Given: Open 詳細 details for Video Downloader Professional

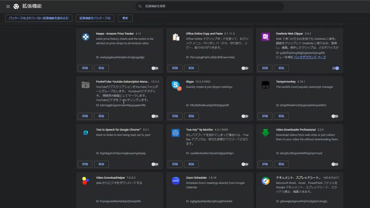Looking at the screenshot, I should [265, 164].
